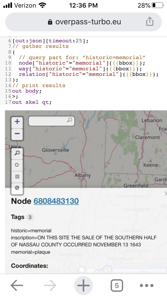Click the Claremont label on the map

[x=147, y=137]
